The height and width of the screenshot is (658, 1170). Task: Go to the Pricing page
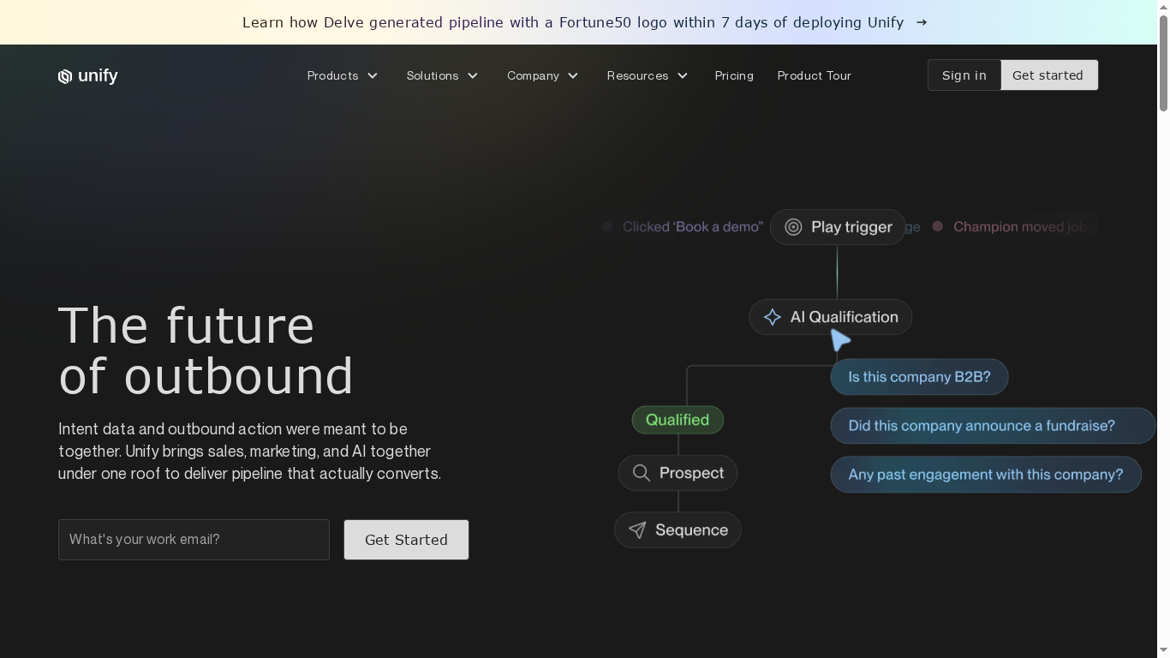[x=734, y=75]
